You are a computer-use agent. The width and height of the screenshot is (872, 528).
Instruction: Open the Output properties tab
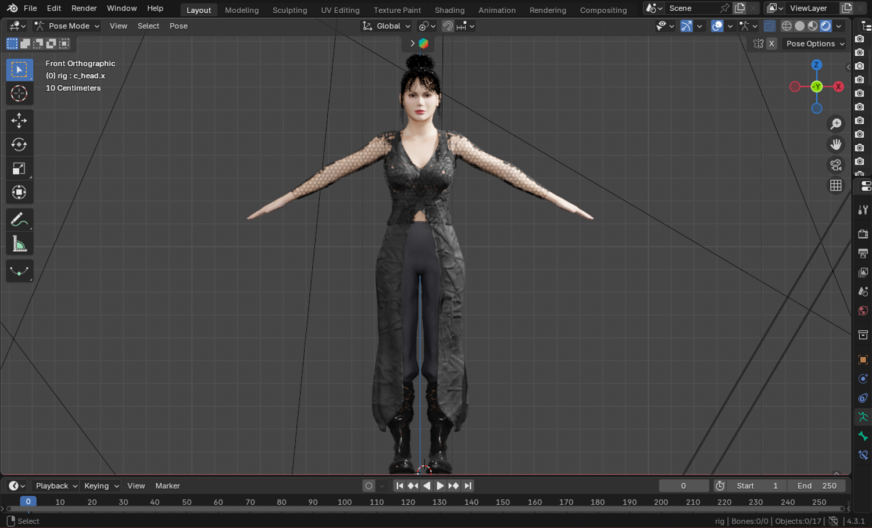(x=863, y=253)
